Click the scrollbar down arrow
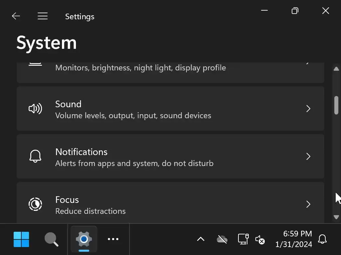The height and width of the screenshot is (255, 341). click(336, 217)
